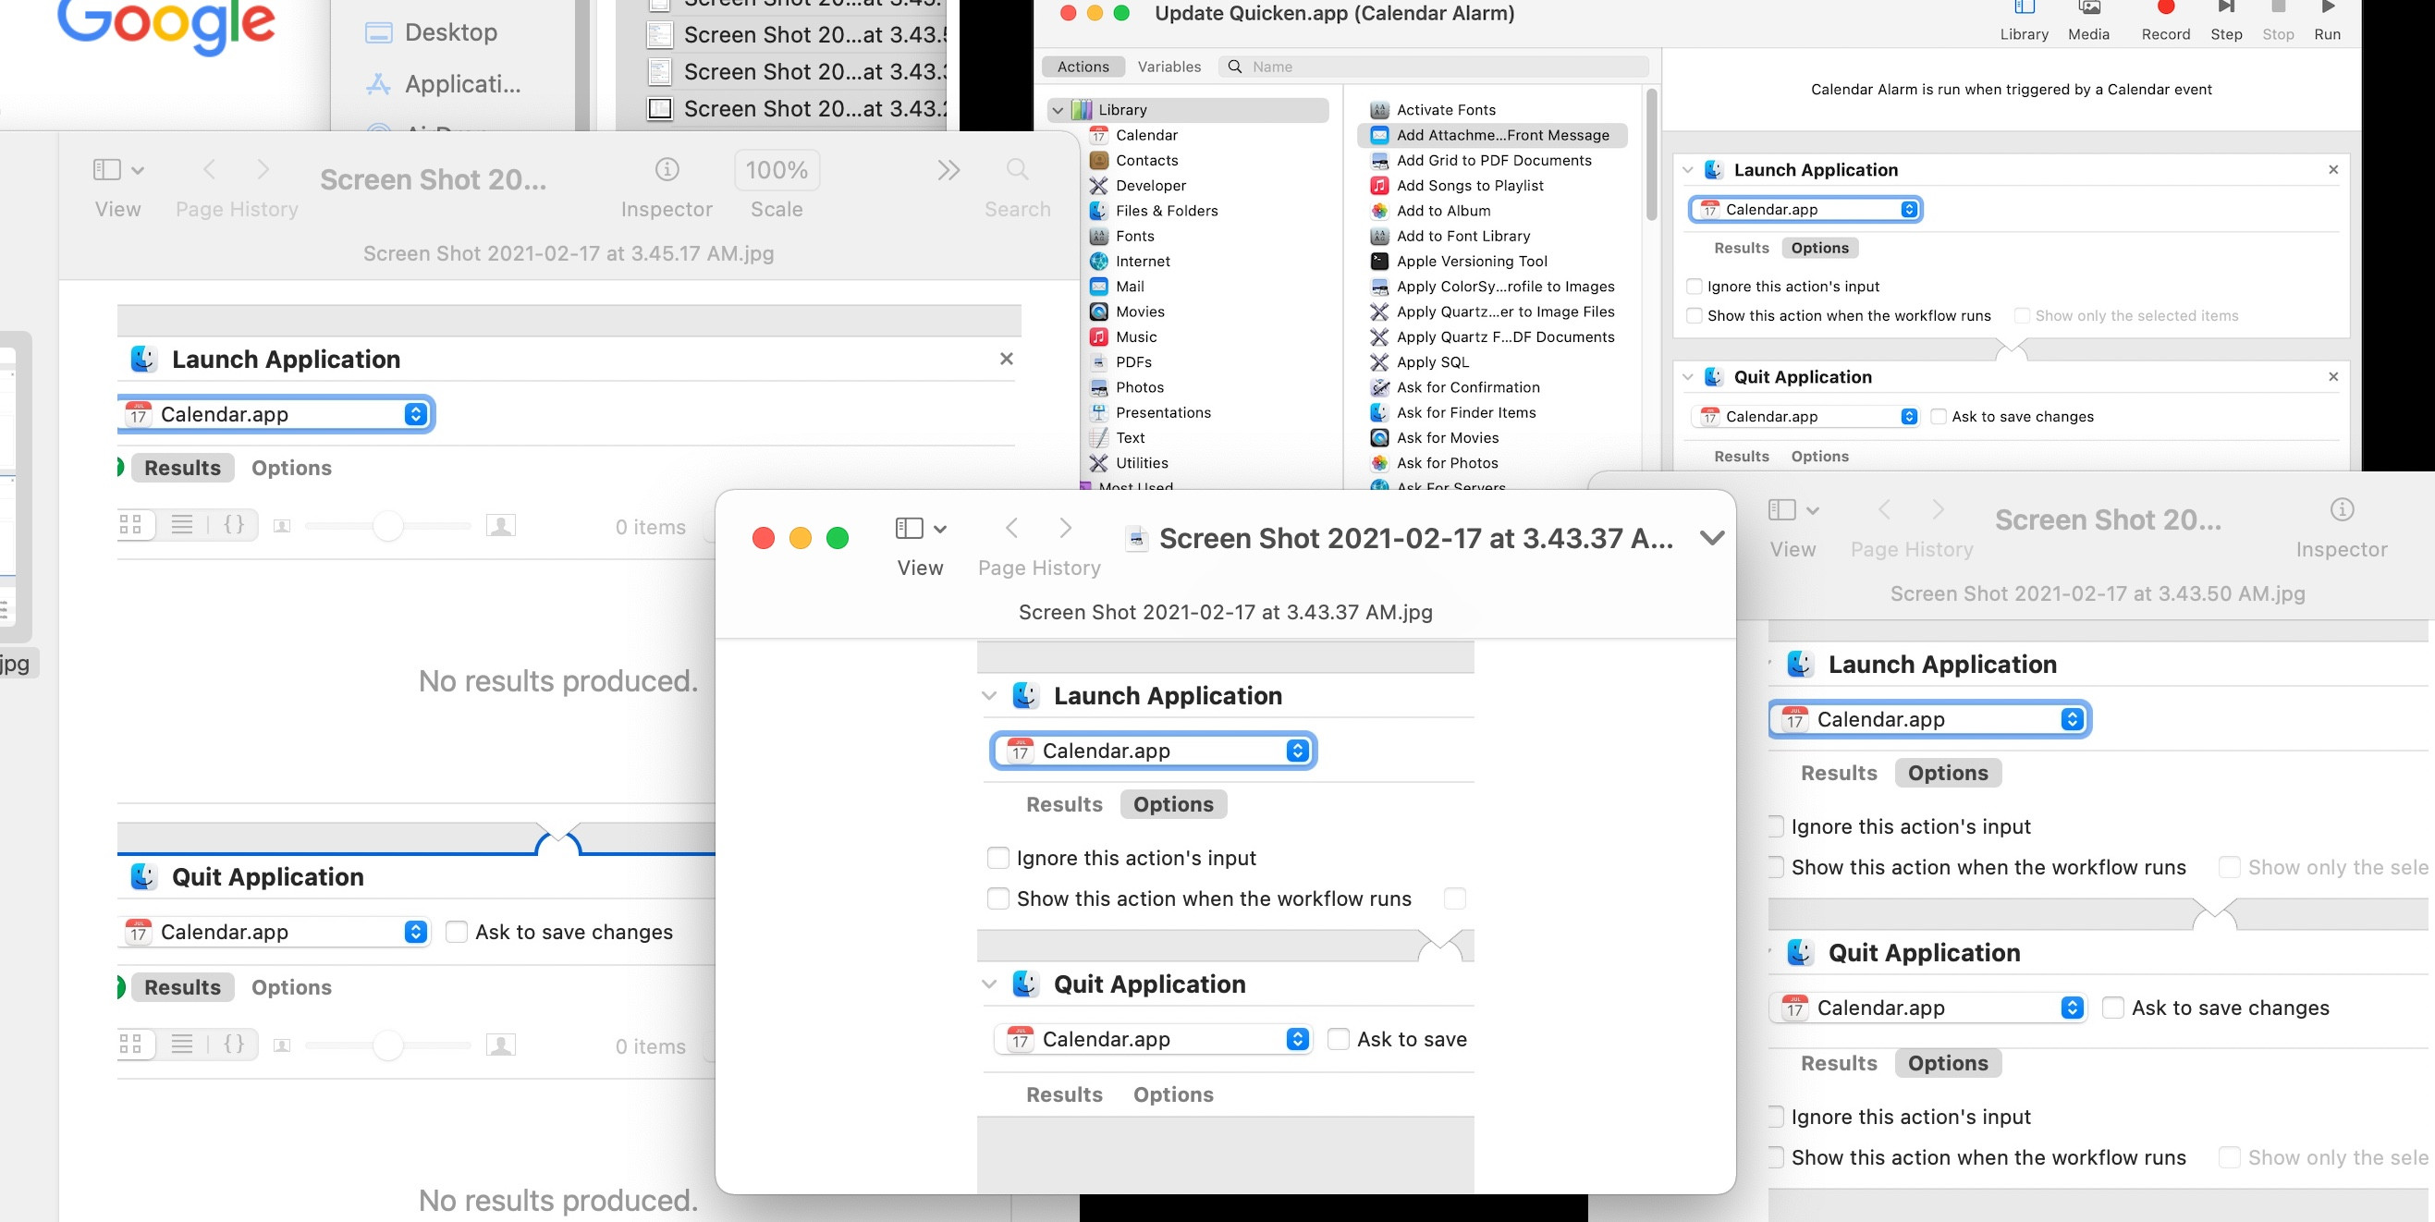Open the Utilities library category
The width and height of the screenshot is (2435, 1222).
[x=1141, y=463]
